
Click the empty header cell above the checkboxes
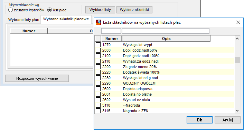click(98, 39)
